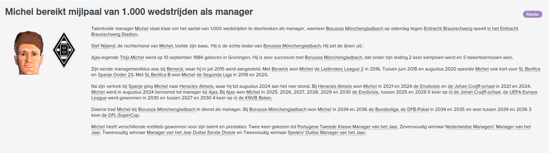
Task: Open the Stef Nijland link
Action: [x=103, y=45]
